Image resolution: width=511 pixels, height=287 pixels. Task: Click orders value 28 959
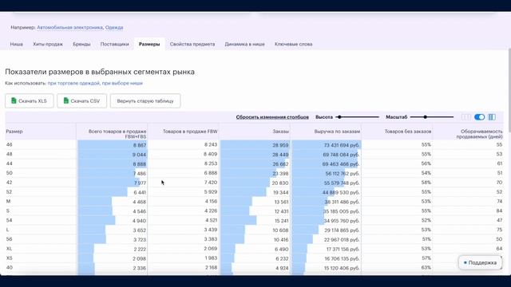pos(280,145)
